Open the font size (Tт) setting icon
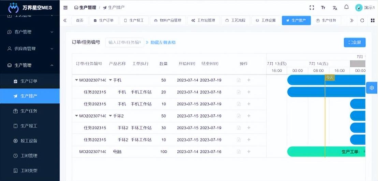The image size is (378, 181). click(323, 8)
